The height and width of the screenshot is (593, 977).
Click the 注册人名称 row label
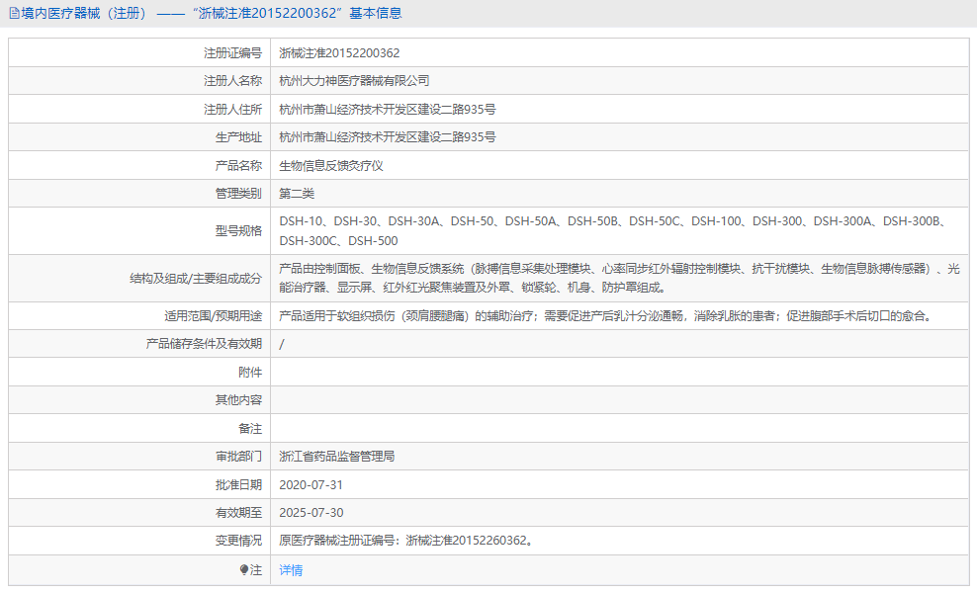(x=232, y=81)
